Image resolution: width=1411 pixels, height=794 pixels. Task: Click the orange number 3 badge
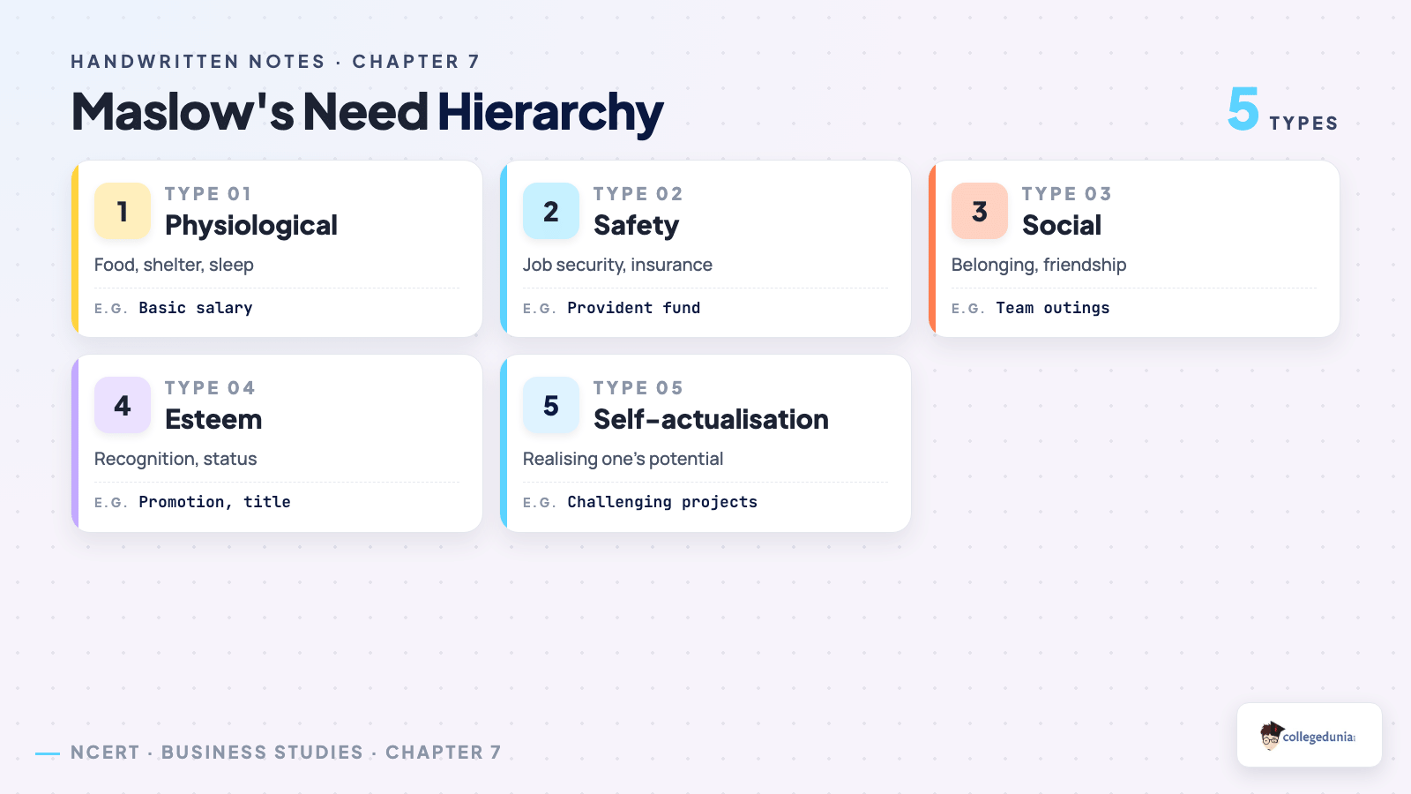(980, 211)
